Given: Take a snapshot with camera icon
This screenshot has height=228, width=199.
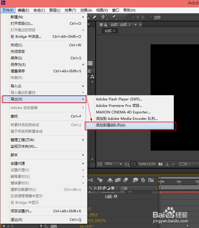Looking at the screenshot, I should coord(161,164).
